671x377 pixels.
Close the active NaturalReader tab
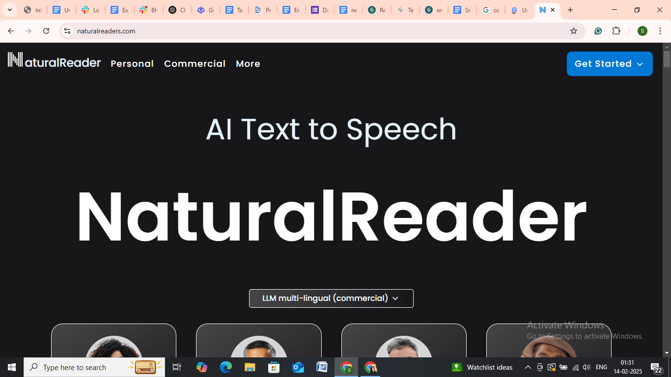tap(553, 10)
